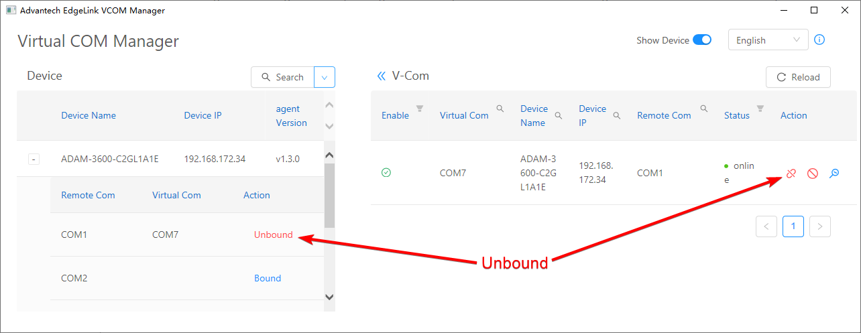
Task: Click the info icon beside language selector
Action: click(819, 40)
